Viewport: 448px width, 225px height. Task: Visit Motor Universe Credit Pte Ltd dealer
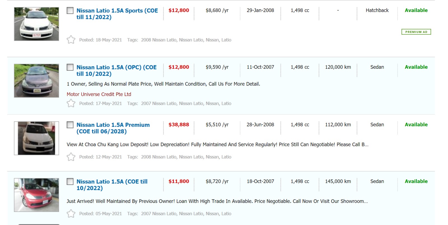coord(99,94)
